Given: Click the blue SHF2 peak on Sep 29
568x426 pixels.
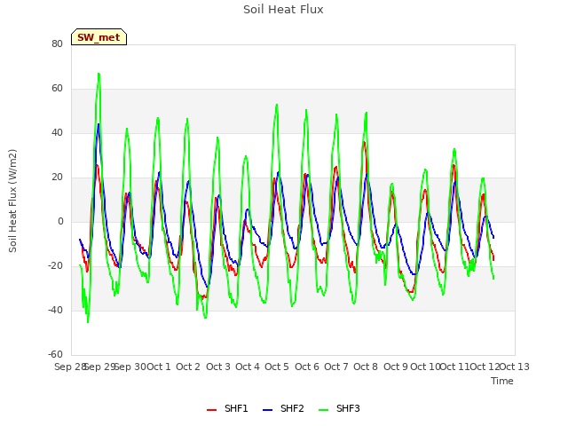Looking at the screenshot, I should (99, 124).
